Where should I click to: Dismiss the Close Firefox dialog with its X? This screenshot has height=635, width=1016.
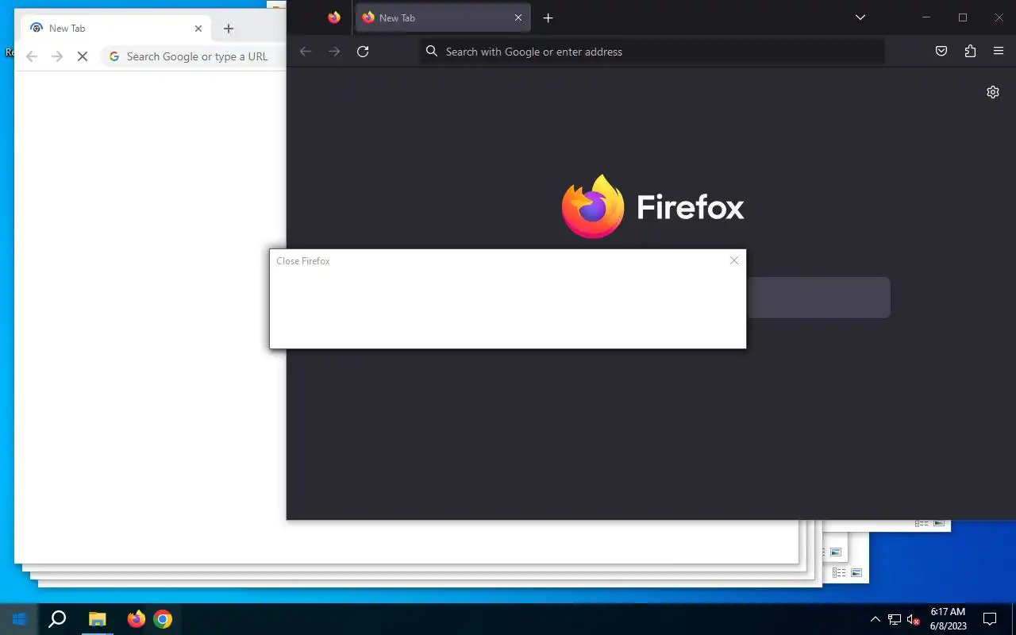pos(734,260)
